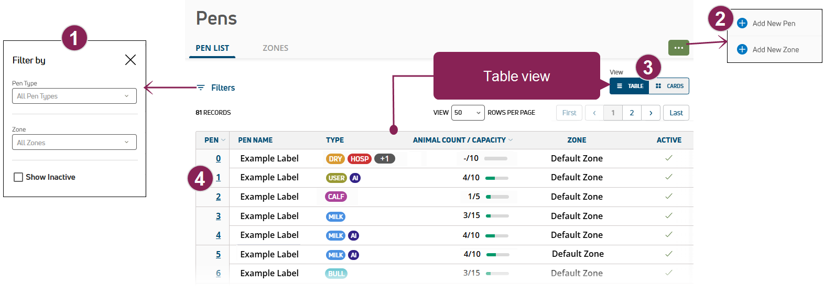
Task: Open the All Pen Types dropdown
Action: click(x=74, y=96)
